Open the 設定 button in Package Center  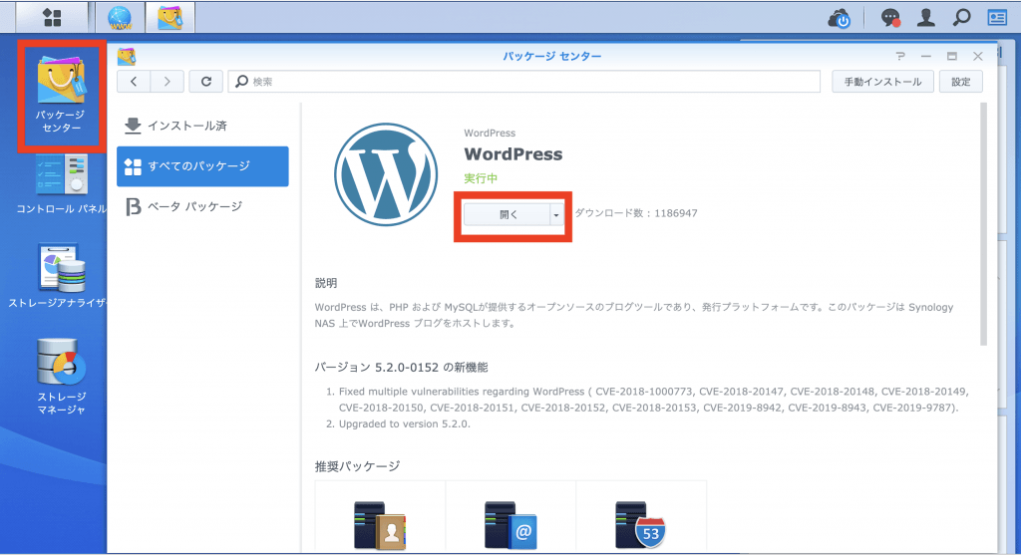click(960, 82)
